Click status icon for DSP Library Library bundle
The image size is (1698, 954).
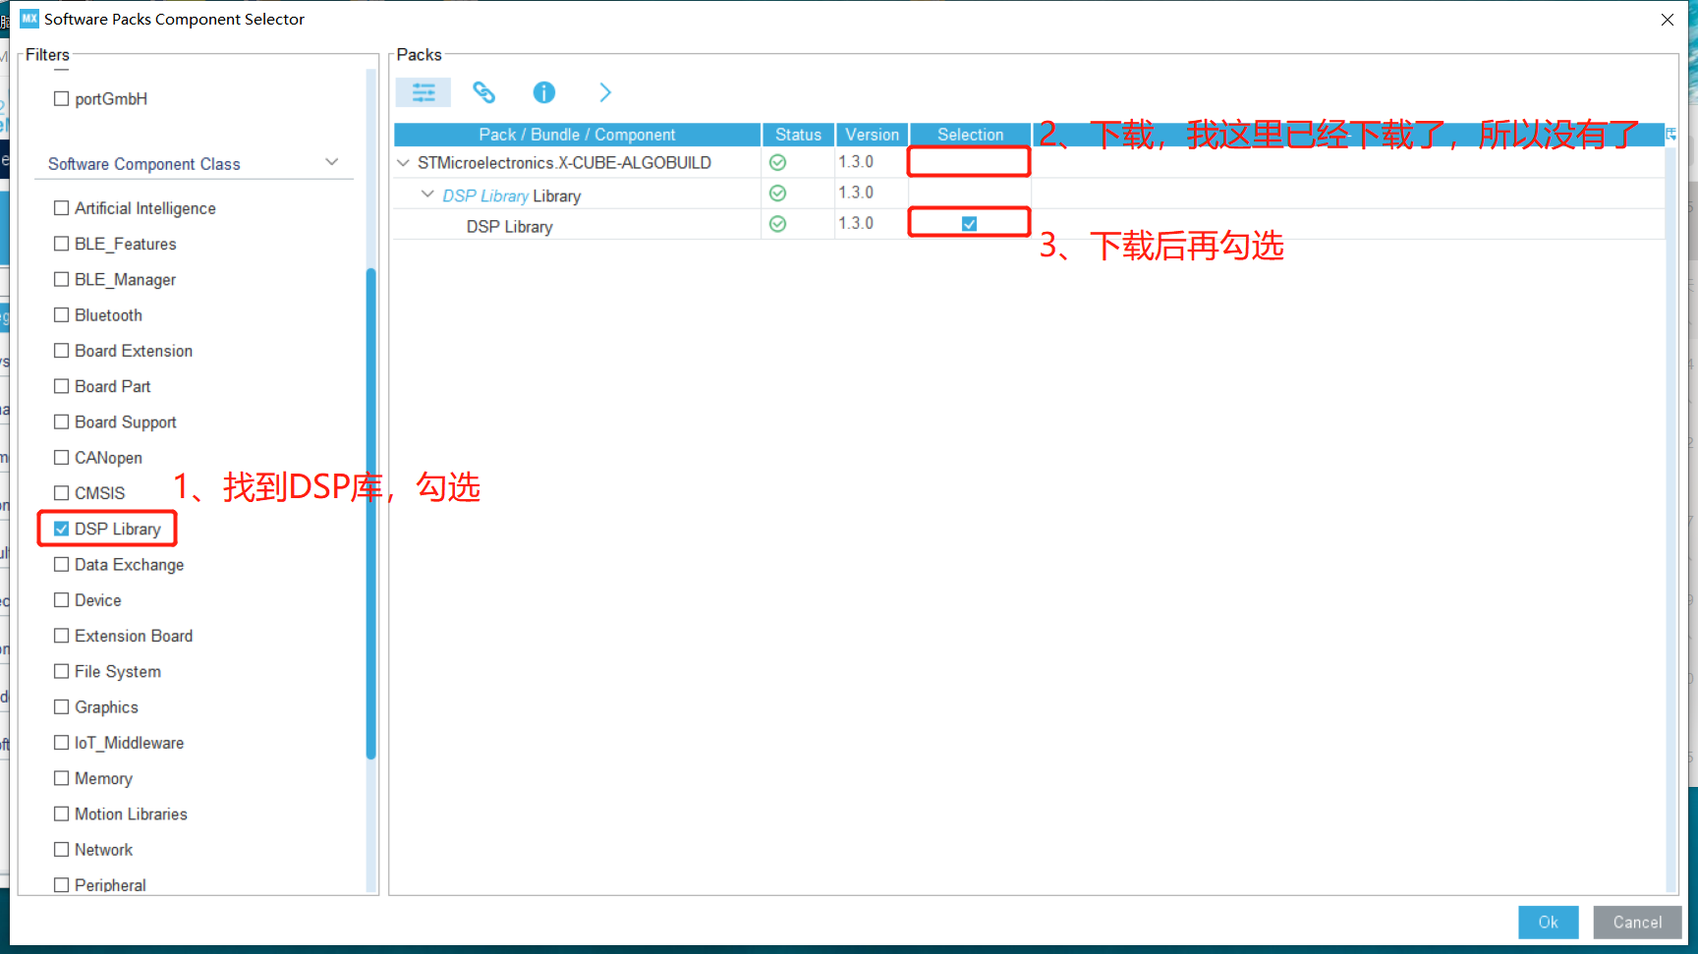(x=777, y=194)
